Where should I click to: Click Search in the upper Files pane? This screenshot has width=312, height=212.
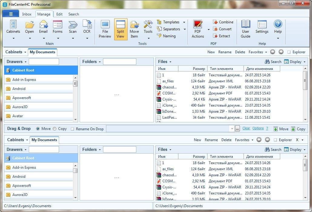coord(273,62)
